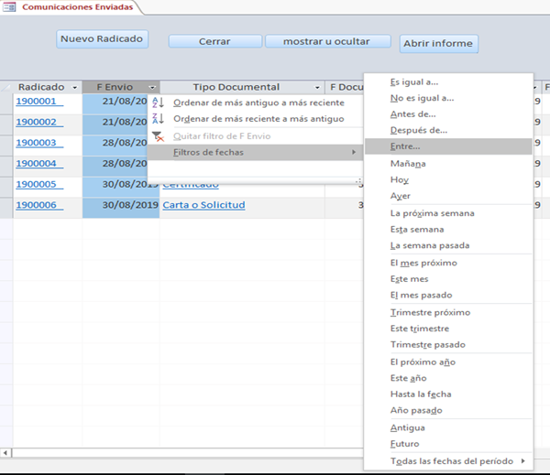The image size is (550, 475).
Task: Open the Tipo Documental column dropdown arrow
Action: [317, 87]
